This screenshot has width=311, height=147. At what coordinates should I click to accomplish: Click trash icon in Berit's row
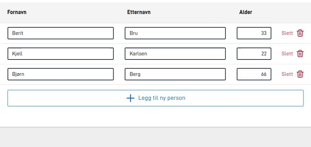click(x=300, y=33)
